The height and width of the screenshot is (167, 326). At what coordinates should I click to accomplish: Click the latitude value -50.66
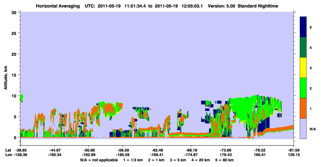(x=89, y=150)
